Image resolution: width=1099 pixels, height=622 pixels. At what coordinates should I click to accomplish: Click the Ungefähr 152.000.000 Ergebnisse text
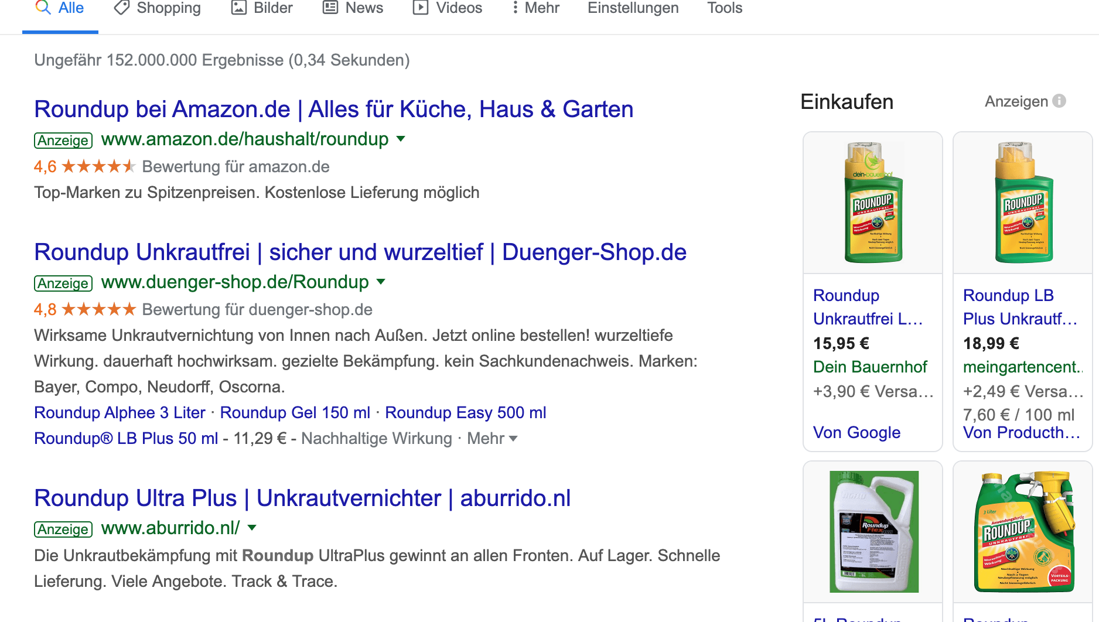coord(222,60)
